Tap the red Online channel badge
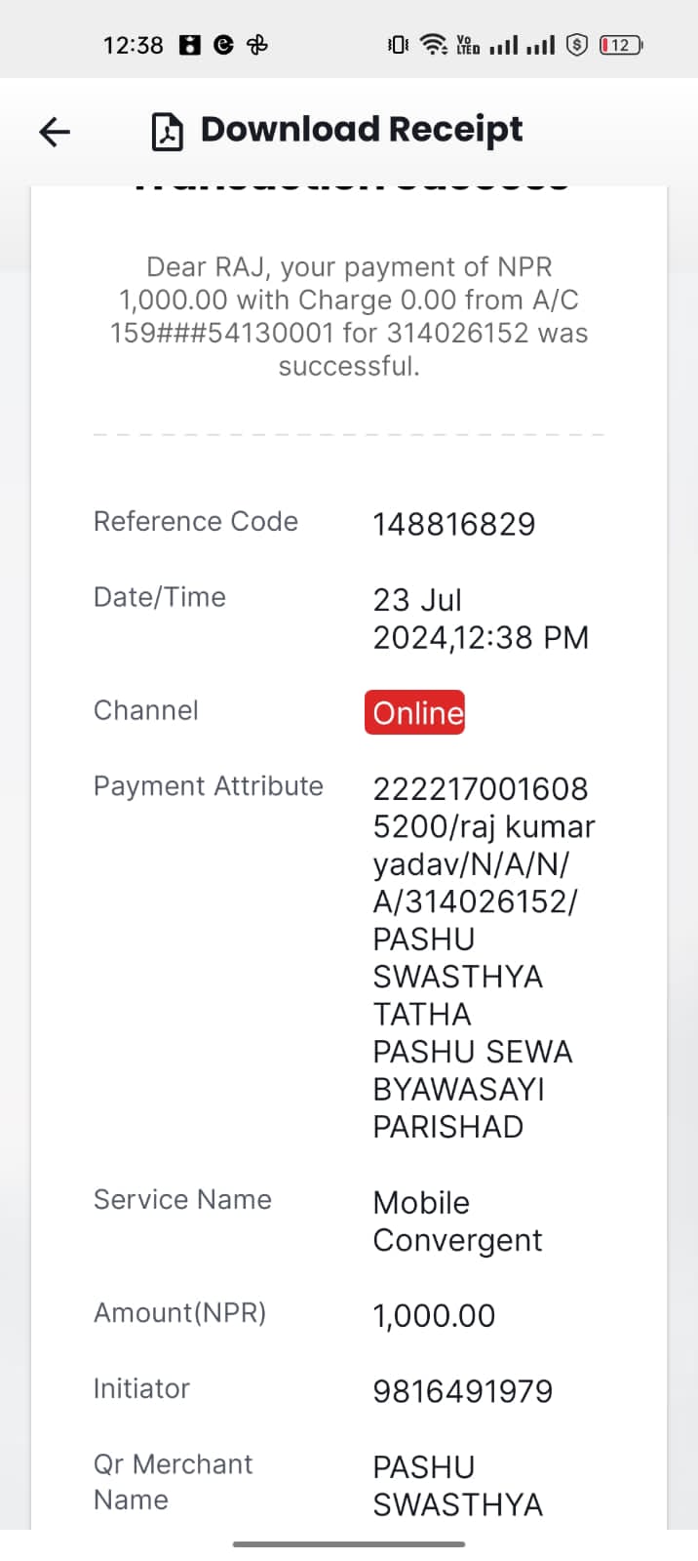698x1561 pixels. point(414,712)
